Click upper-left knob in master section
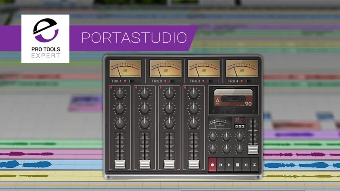This screenshot has width=340, height=191. point(213,137)
